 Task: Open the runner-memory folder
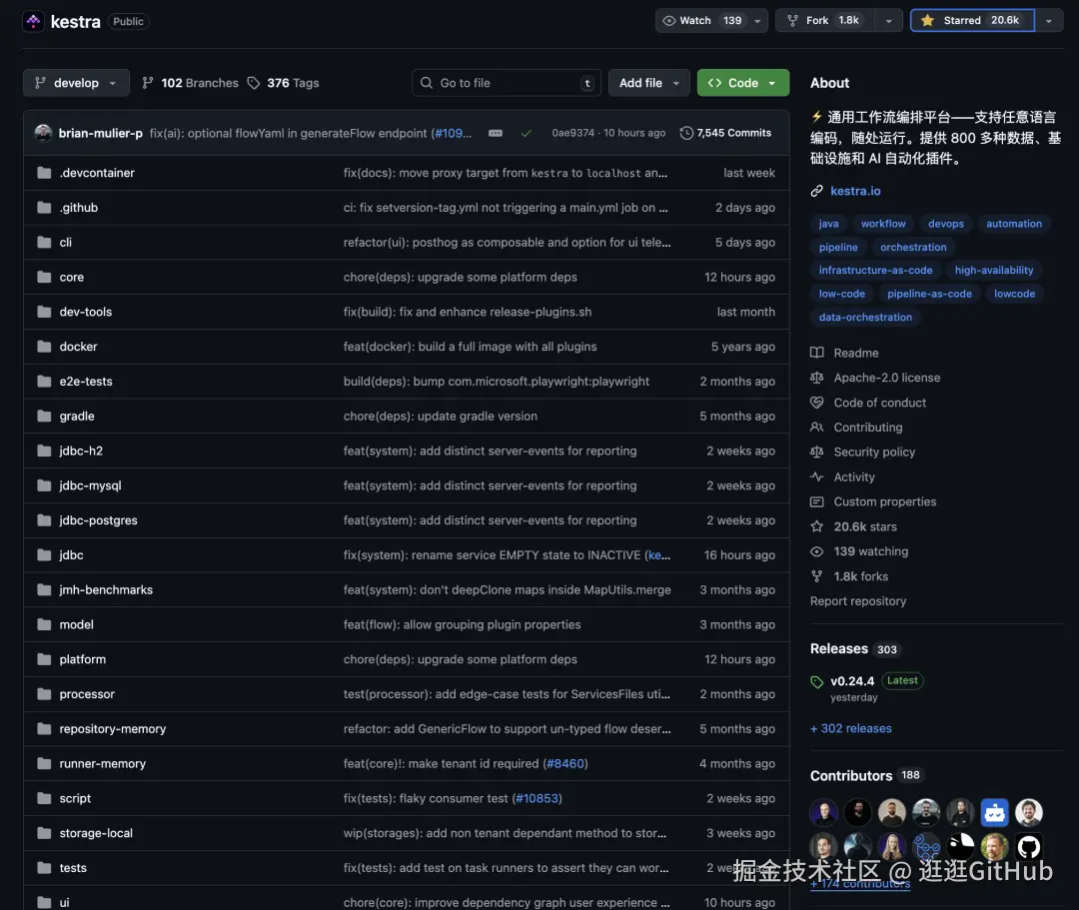point(103,763)
